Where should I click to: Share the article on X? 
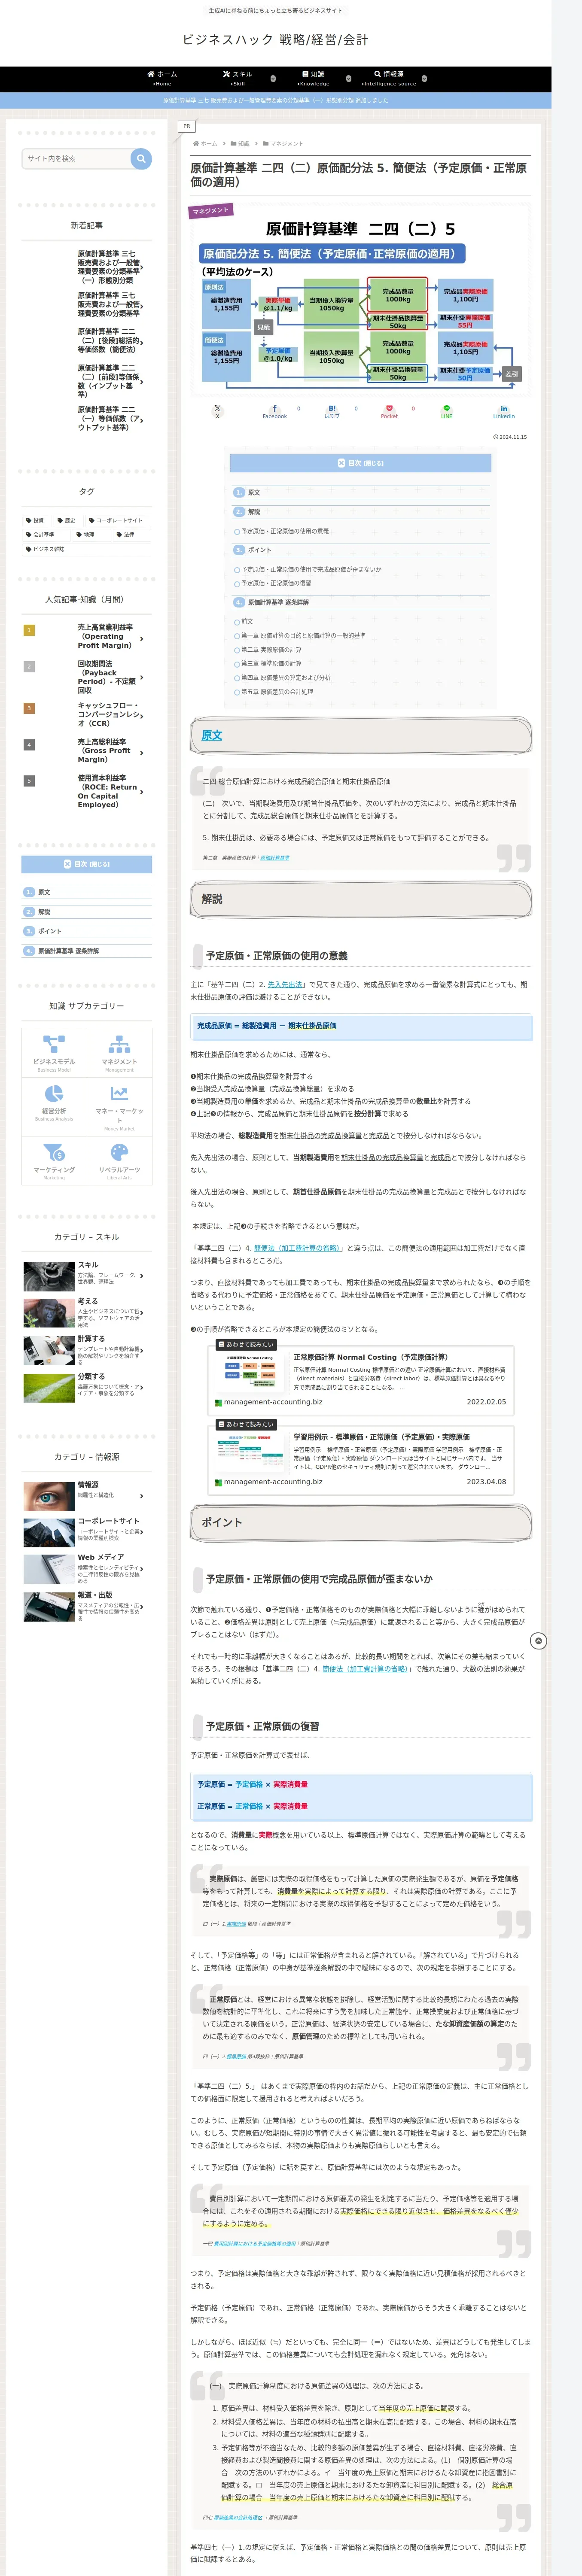[x=217, y=411]
